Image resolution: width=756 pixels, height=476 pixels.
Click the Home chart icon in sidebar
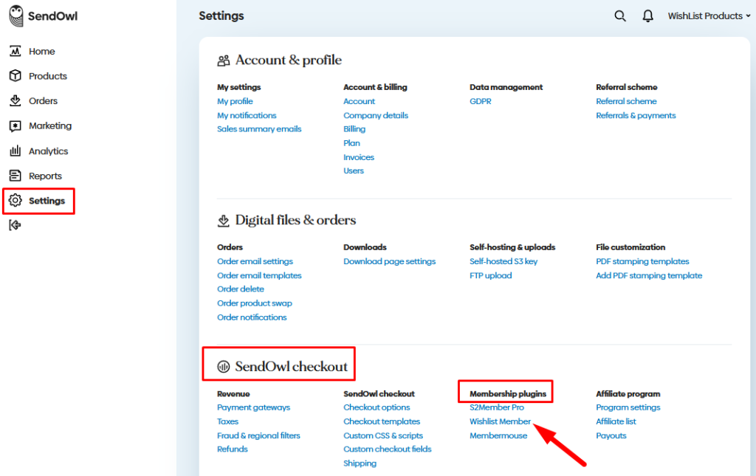click(16, 51)
